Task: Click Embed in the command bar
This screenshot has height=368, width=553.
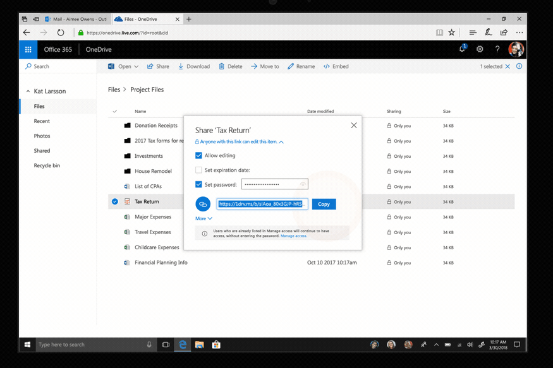Action: (336, 66)
